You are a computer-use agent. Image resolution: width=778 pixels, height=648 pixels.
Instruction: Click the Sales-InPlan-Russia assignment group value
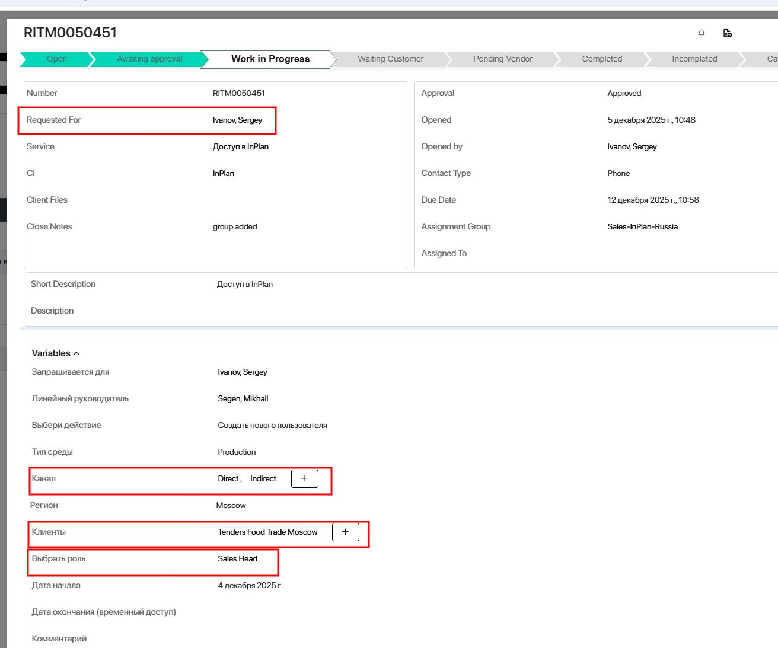[642, 226]
